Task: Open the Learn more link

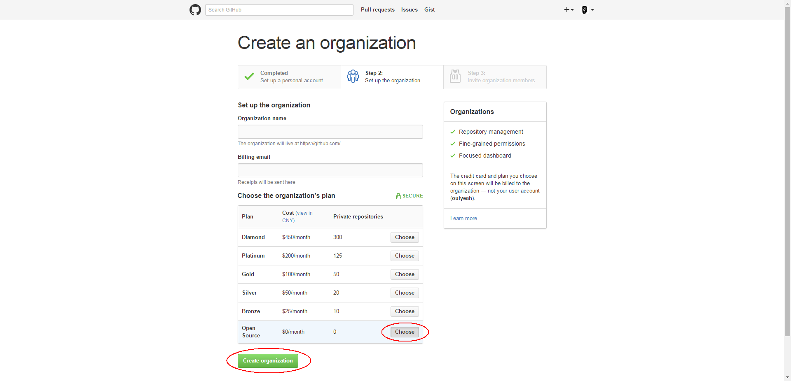Action: point(463,218)
